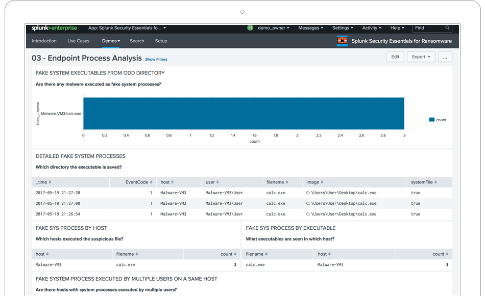This screenshot has width=485, height=296.
Task: Sort by systemFile column header
Action: pos(424,182)
